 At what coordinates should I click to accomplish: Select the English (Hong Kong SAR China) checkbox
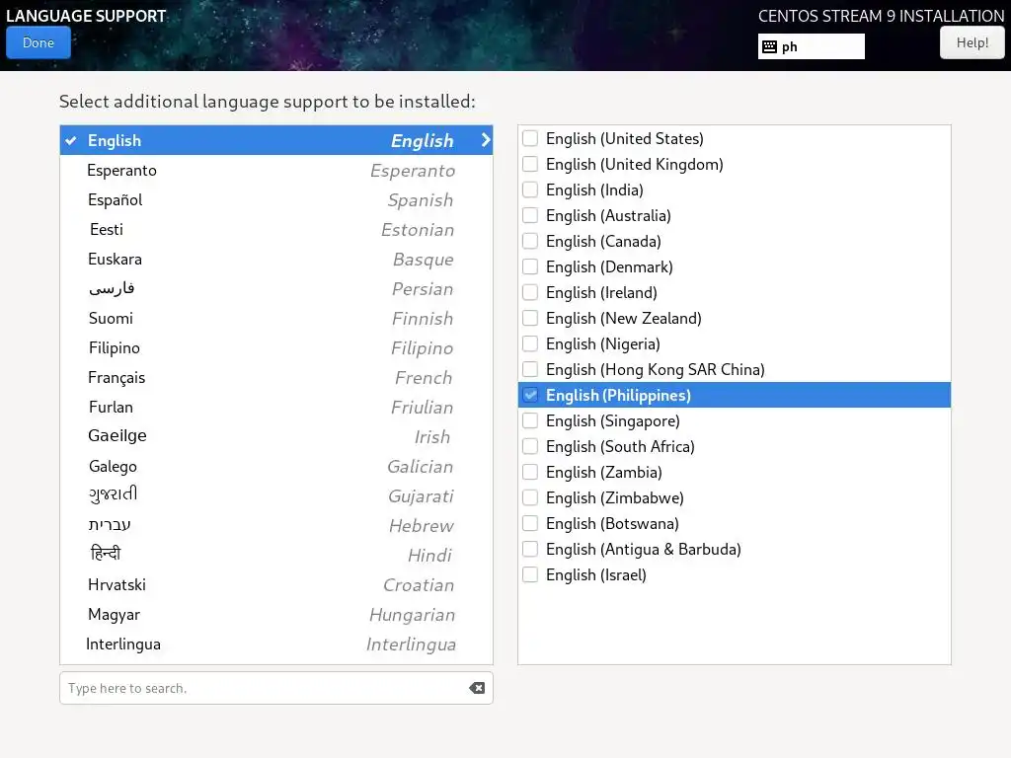[x=530, y=369]
